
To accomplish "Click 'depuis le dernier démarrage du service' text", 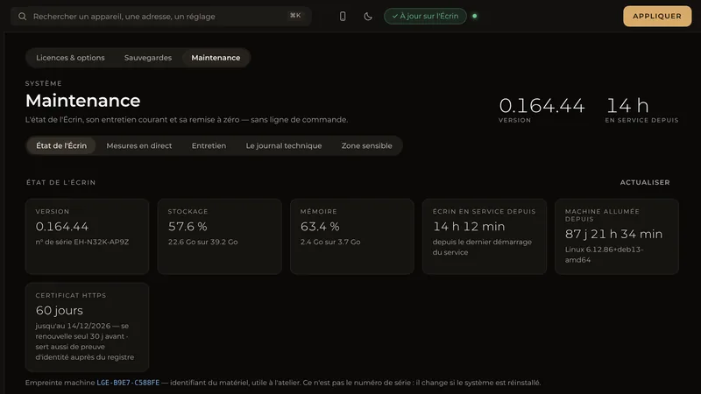I will pyautogui.click(x=482, y=247).
